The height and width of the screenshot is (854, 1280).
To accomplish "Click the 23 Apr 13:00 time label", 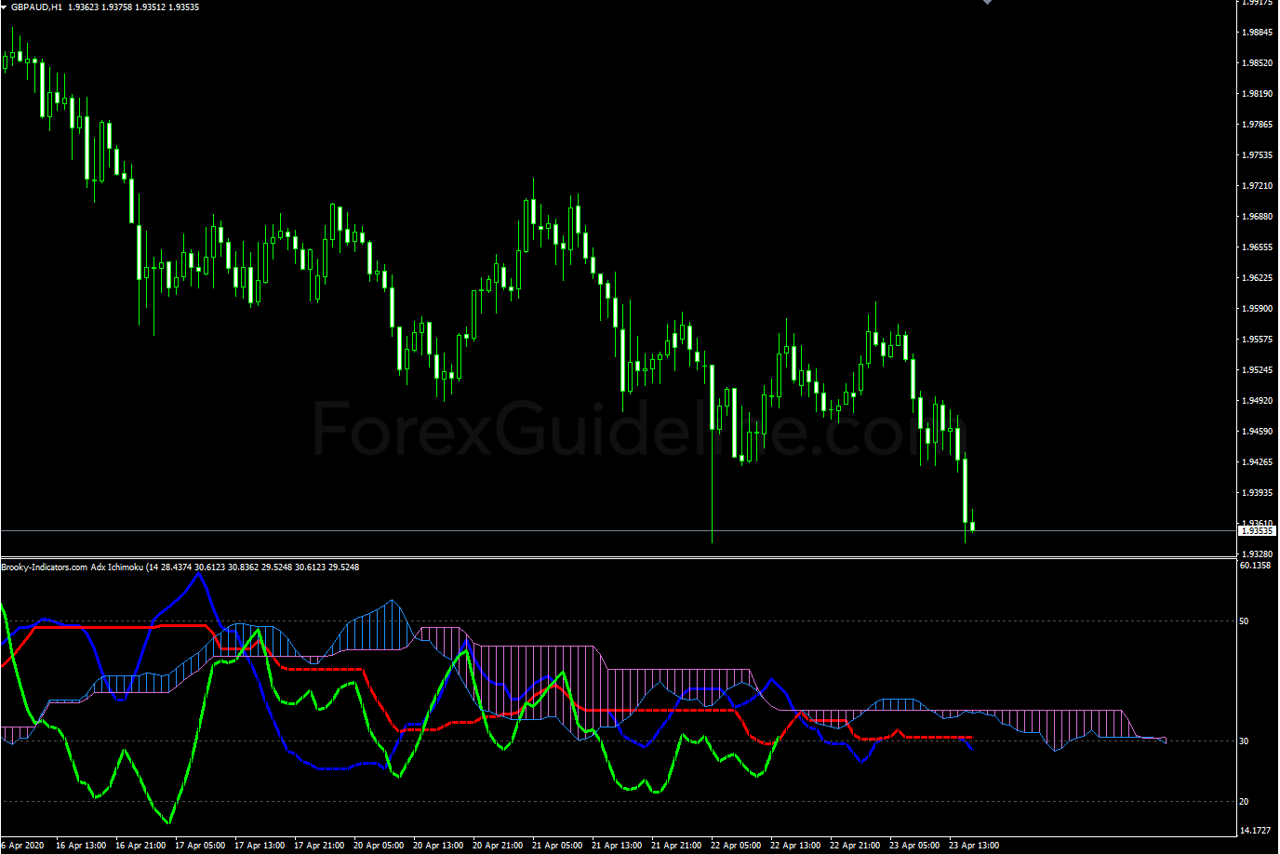I will pyautogui.click(x=973, y=846).
